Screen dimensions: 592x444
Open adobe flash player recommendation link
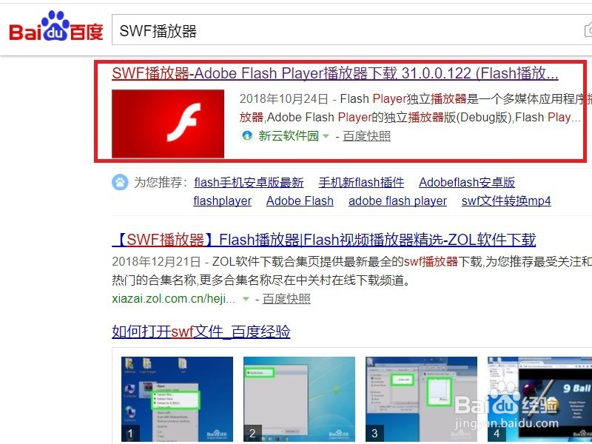(397, 201)
